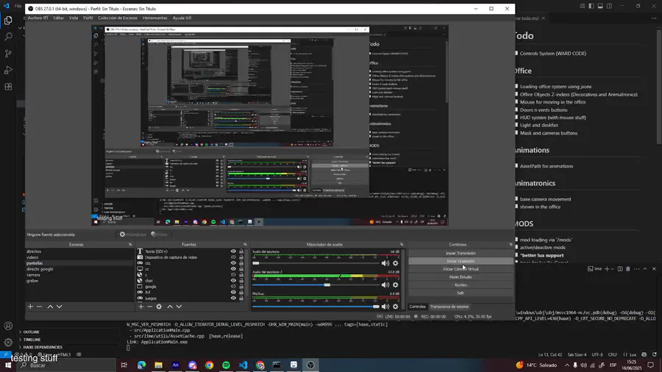The width and height of the screenshot is (662, 372).
Task: Click Iniciar Cámara Virtual button
Action: tap(460, 269)
